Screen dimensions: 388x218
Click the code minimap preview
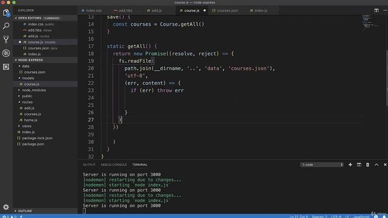(370, 24)
